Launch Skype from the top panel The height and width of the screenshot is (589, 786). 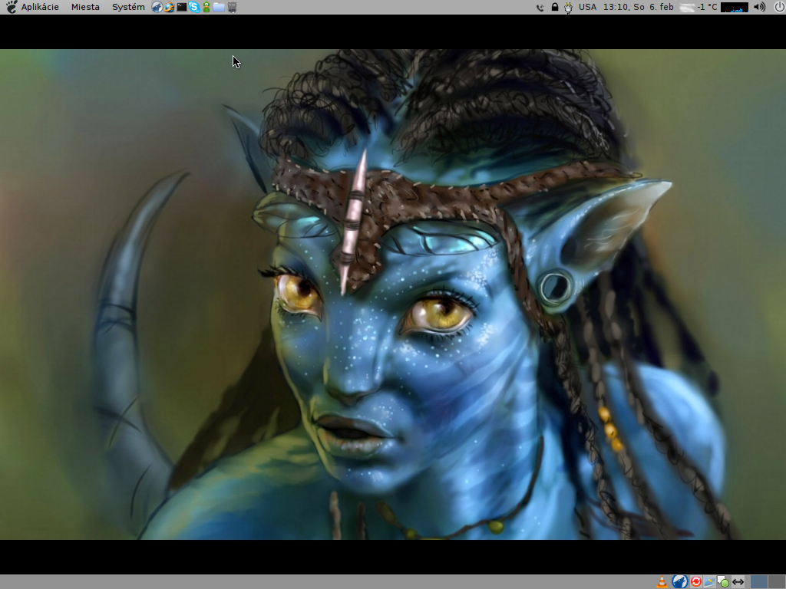point(194,7)
